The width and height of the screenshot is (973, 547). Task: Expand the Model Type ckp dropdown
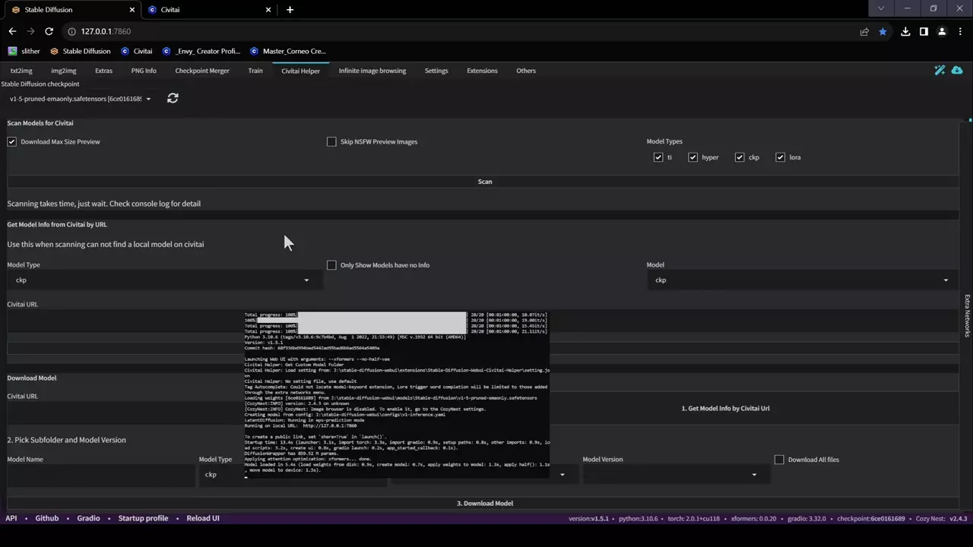point(163,280)
